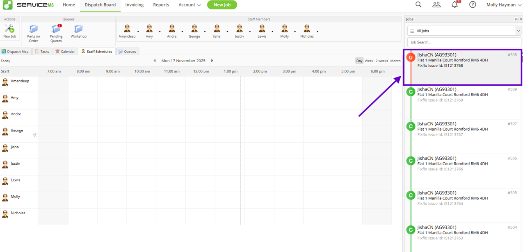
Task: Open the Invoicing menu
Action: click(x=135, y=5)
